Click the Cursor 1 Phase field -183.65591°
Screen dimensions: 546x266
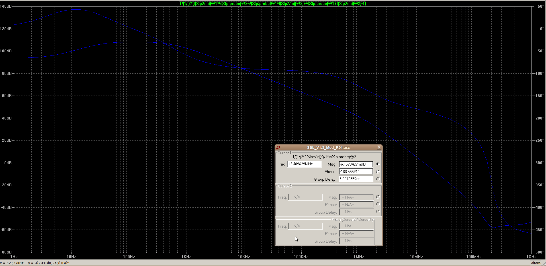[x=356, y=172]
